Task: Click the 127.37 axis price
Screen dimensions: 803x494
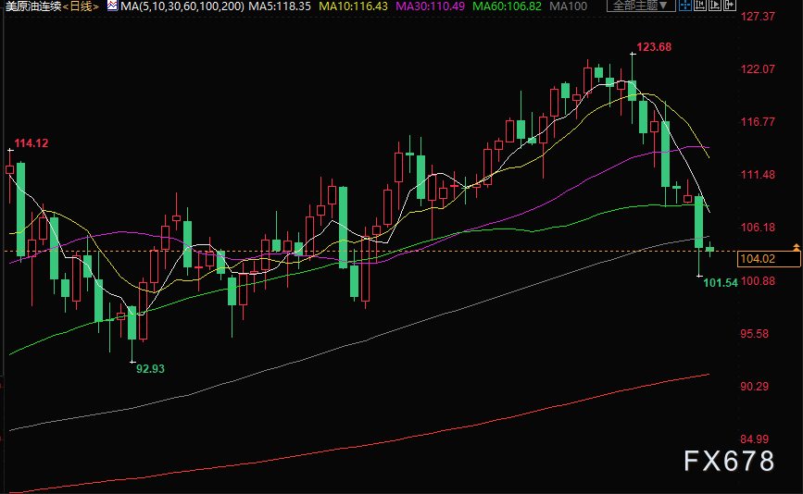Action: (x=758, y=17)
